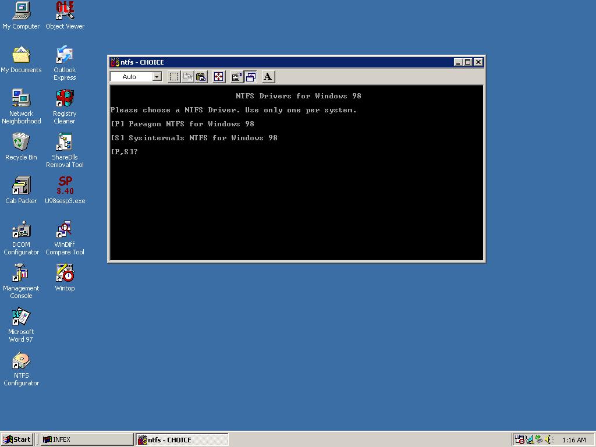Click the Copy toolbar icon

coord(187,77)
